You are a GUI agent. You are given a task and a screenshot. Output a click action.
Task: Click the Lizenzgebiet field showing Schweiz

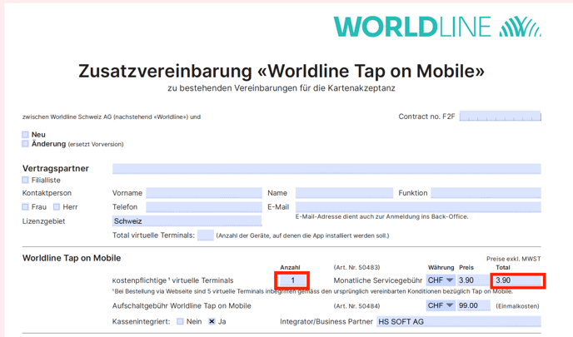coord(187,221)
